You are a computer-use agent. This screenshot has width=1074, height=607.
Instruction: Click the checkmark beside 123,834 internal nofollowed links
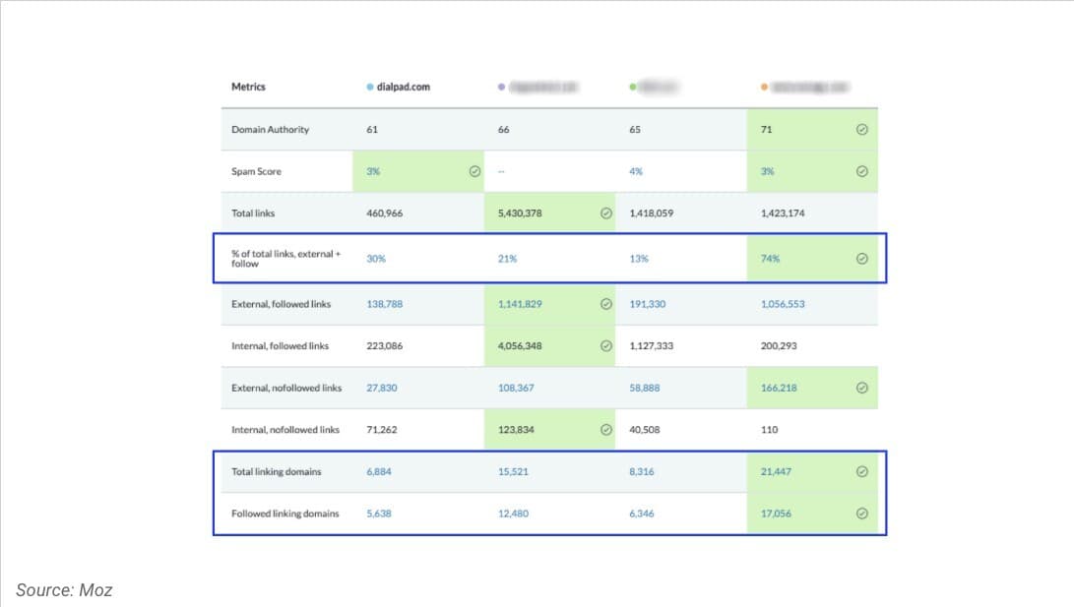(605, 430)
